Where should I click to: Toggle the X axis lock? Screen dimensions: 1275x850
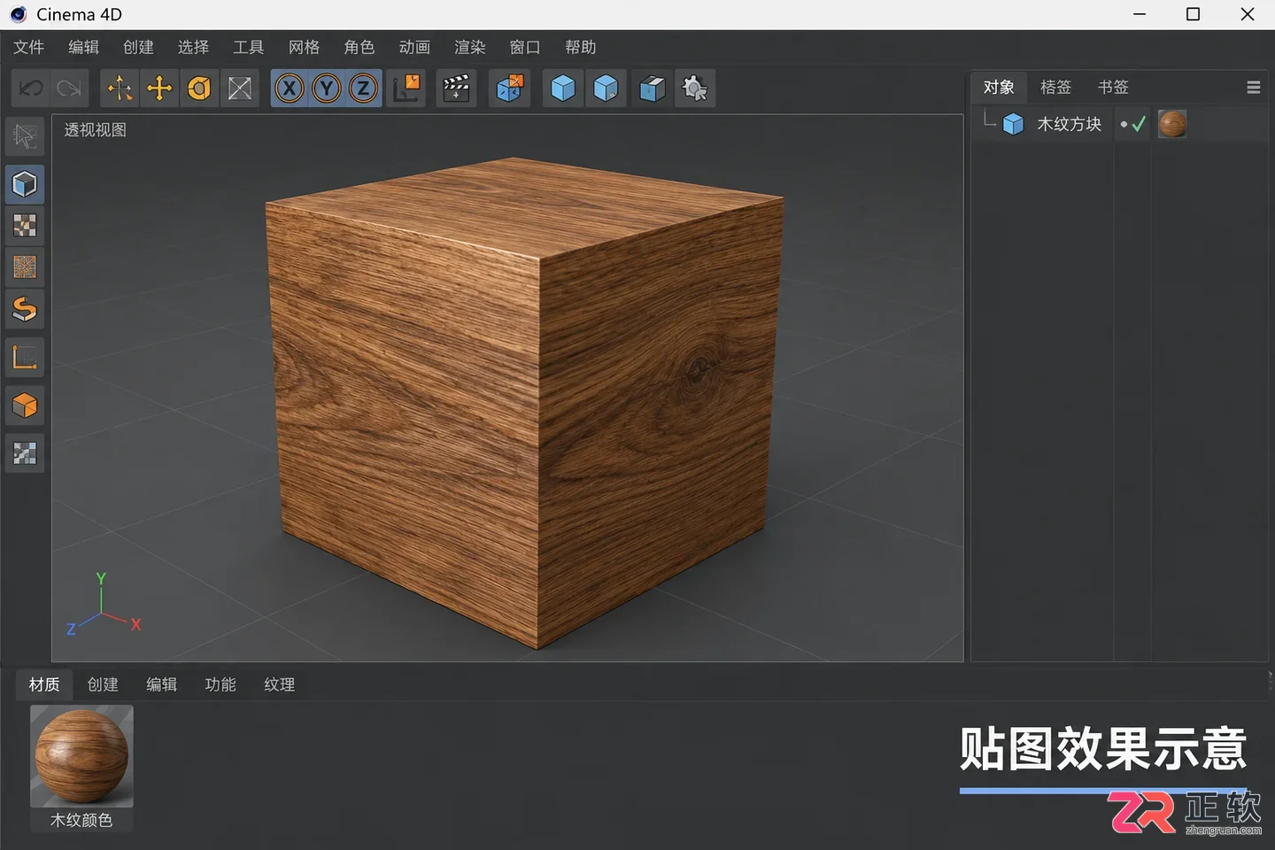point(290,88)
